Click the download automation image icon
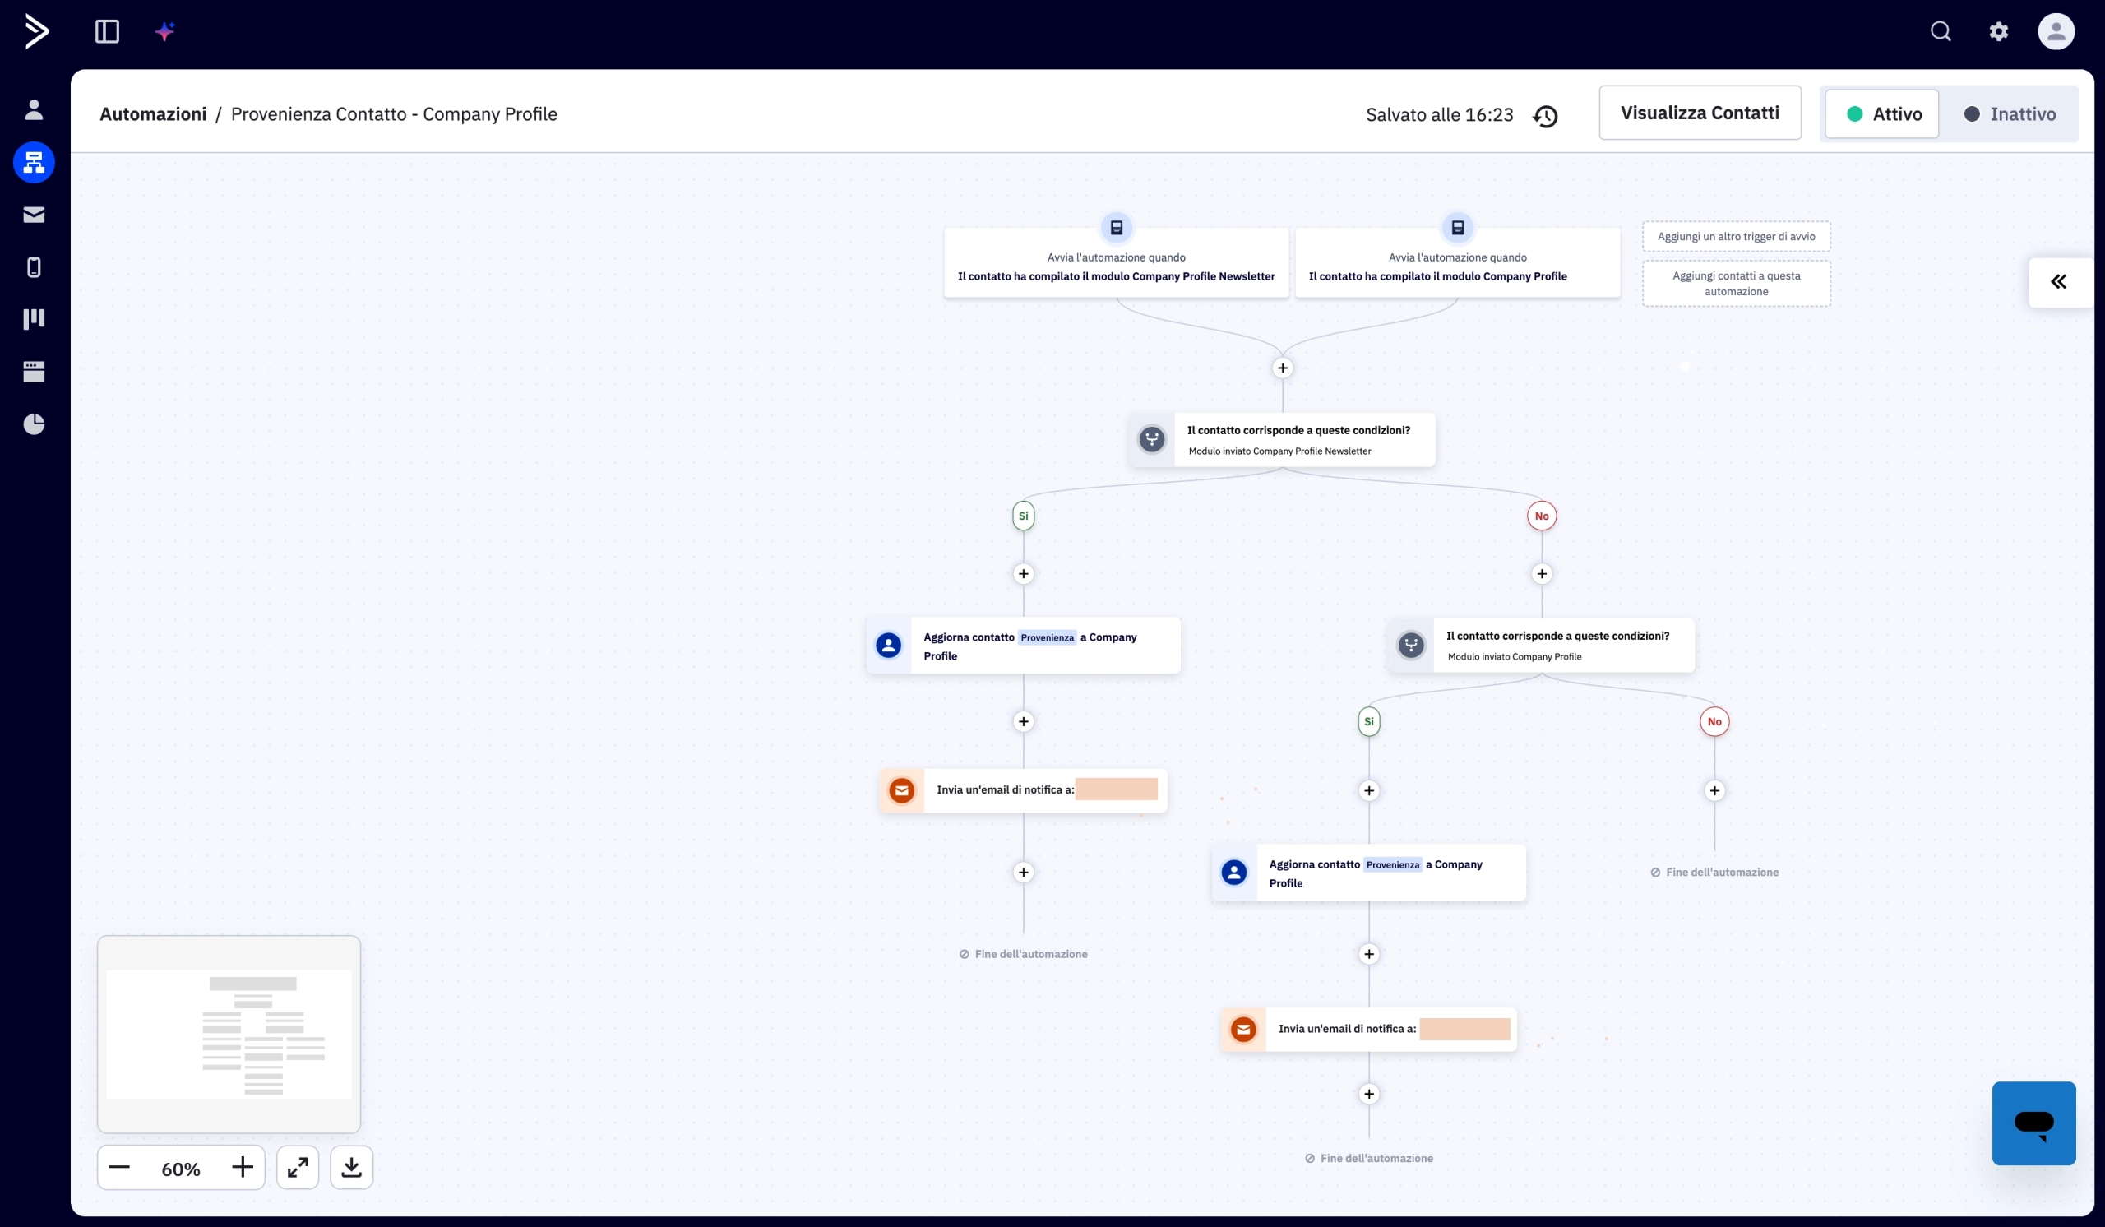The image size is (2105, 1227). coord(351,1167)
